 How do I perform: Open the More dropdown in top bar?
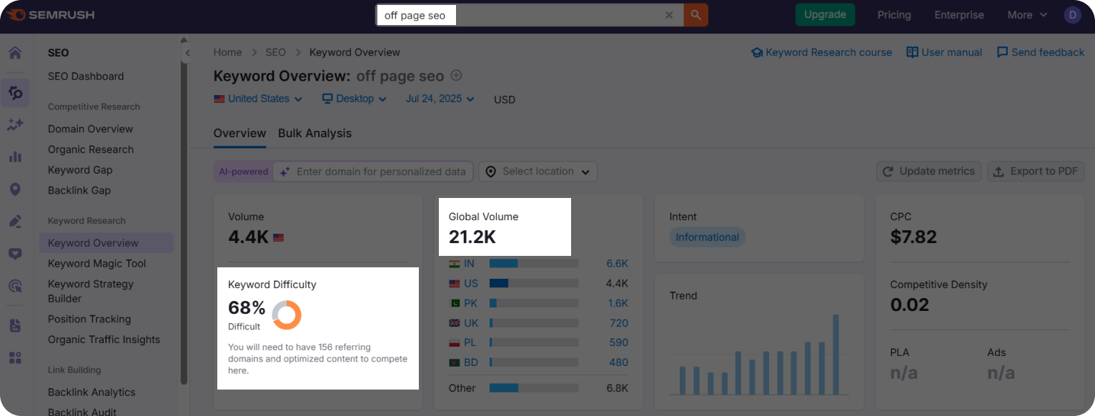click(x=1027, y=15)
